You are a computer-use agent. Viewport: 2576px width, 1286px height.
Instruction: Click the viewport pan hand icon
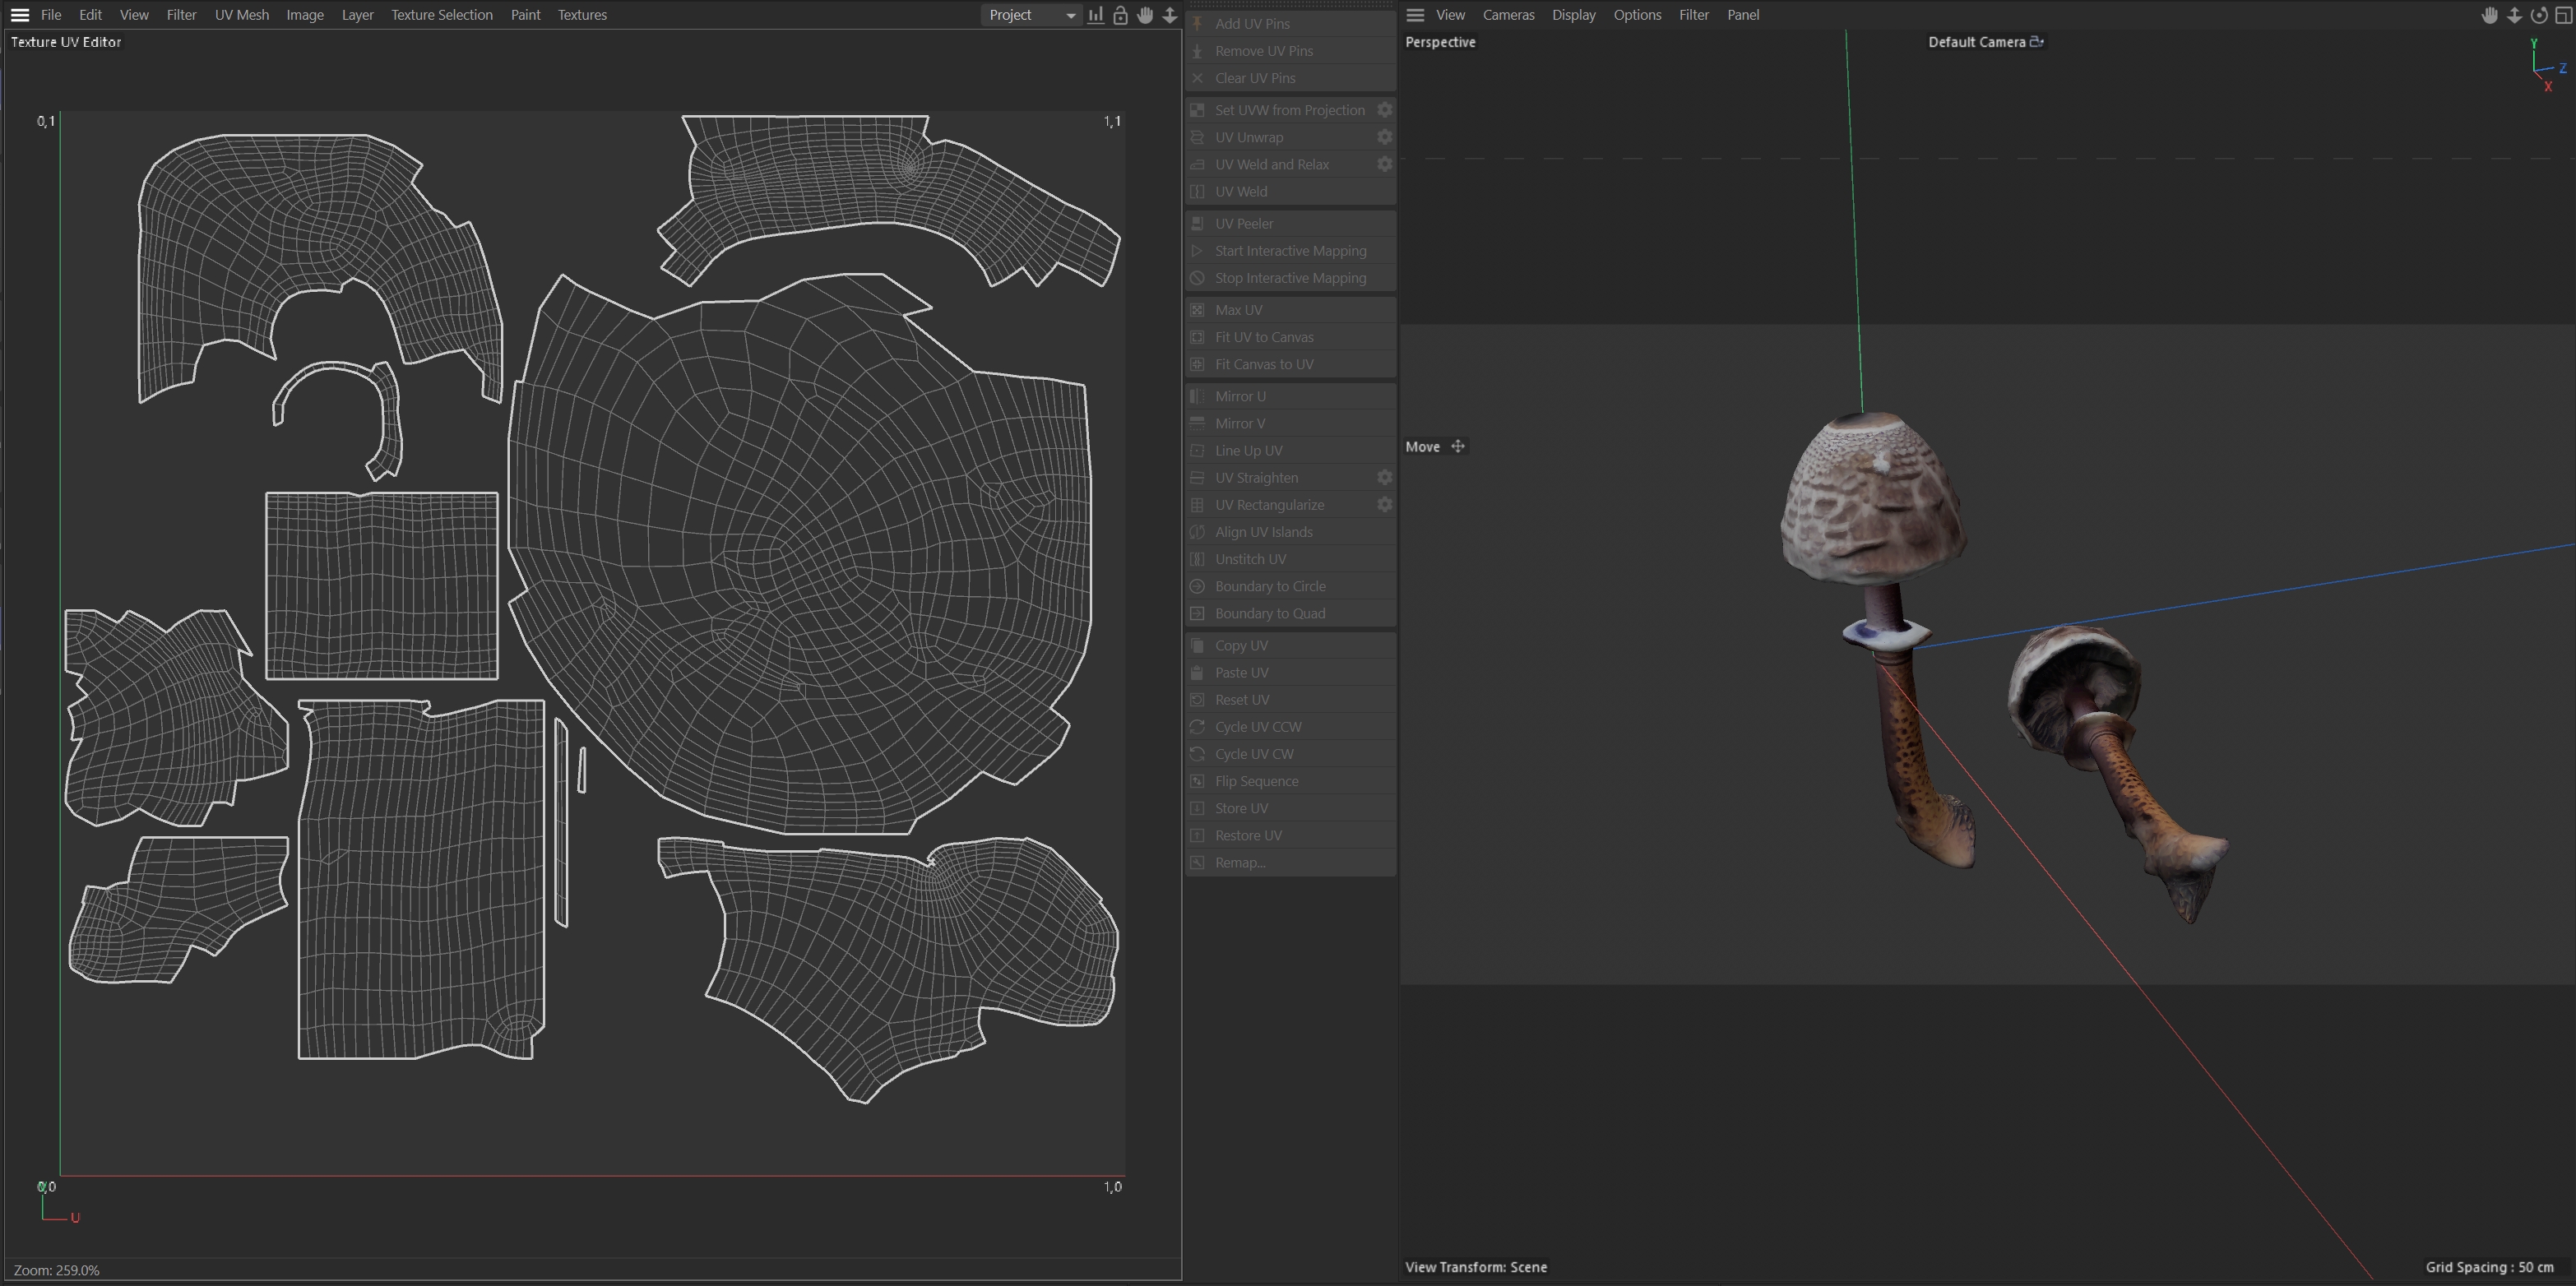[x=2490, y=15]
